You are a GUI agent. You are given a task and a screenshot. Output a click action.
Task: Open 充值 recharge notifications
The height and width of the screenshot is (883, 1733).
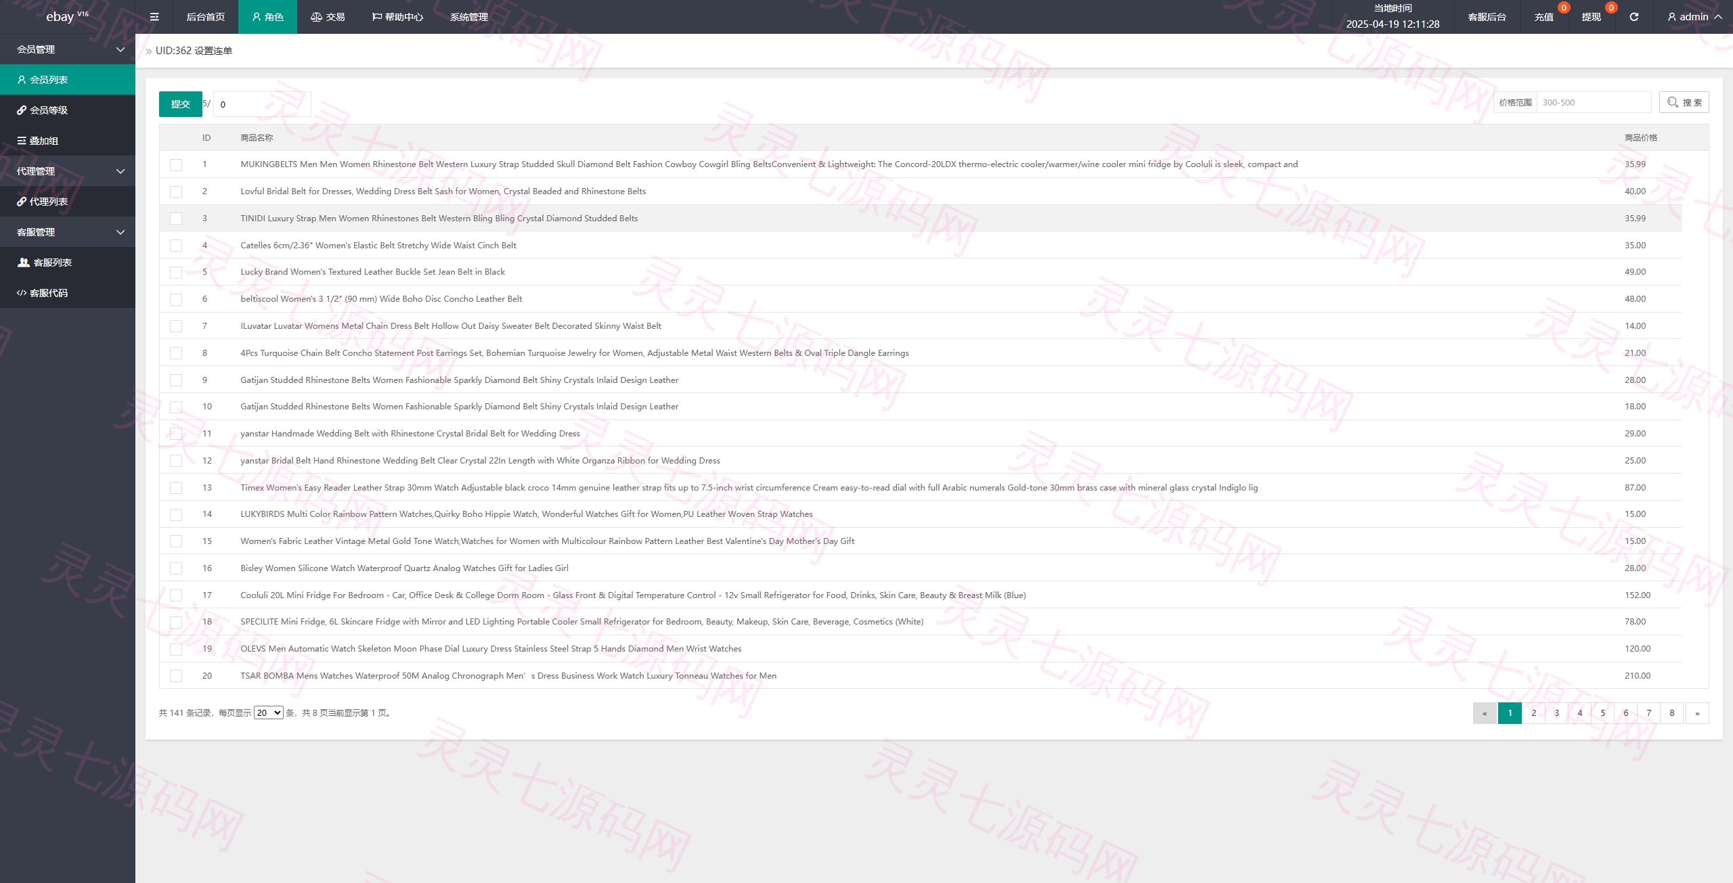pyautogui.click(x=1543, y=17)
